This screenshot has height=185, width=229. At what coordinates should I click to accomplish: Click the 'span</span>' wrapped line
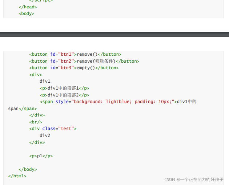coord(23,109)
